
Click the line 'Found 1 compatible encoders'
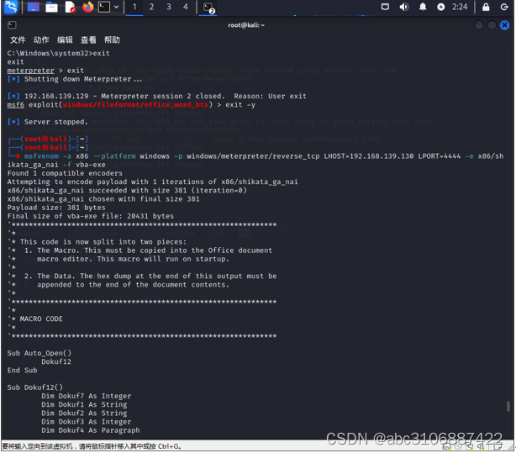(65, 173)
